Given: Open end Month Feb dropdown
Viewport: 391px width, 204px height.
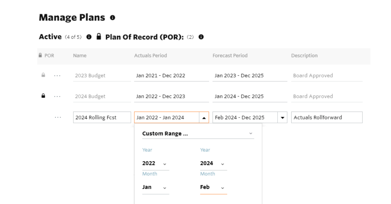Looking at the screenshot, I should tap(213, 188).
